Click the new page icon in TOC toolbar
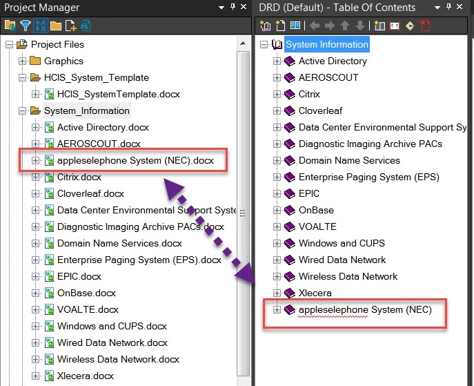The width and height of the screenshot is (474, 386). pyautogui.click(x=280, y=26)
